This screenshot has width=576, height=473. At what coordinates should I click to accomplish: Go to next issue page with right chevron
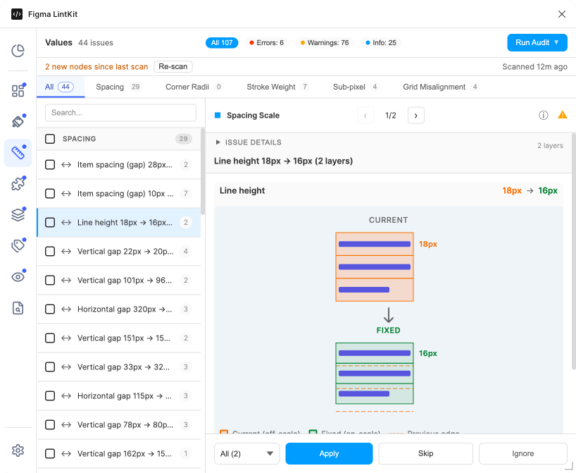pyautogui.click(x=415, y=114)
